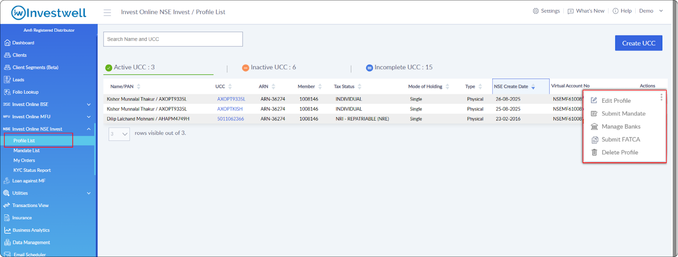This screenshot has height=257, width=678.
Task: Click the green Active UCC check icon
Action: tap(109, 68)
